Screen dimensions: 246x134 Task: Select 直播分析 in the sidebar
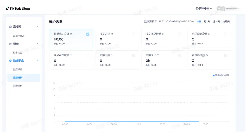(x=24, y=78)
